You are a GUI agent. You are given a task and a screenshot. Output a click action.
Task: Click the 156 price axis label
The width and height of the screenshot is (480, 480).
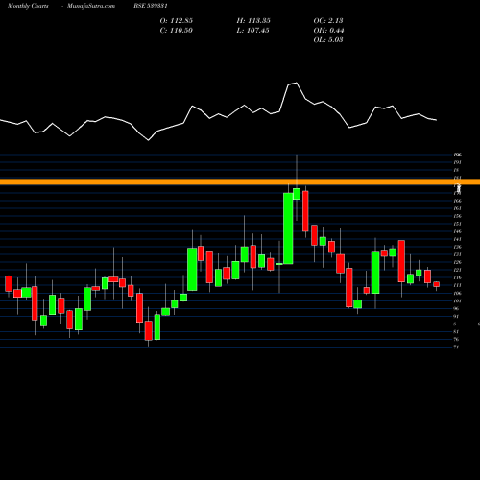(457, 216)
